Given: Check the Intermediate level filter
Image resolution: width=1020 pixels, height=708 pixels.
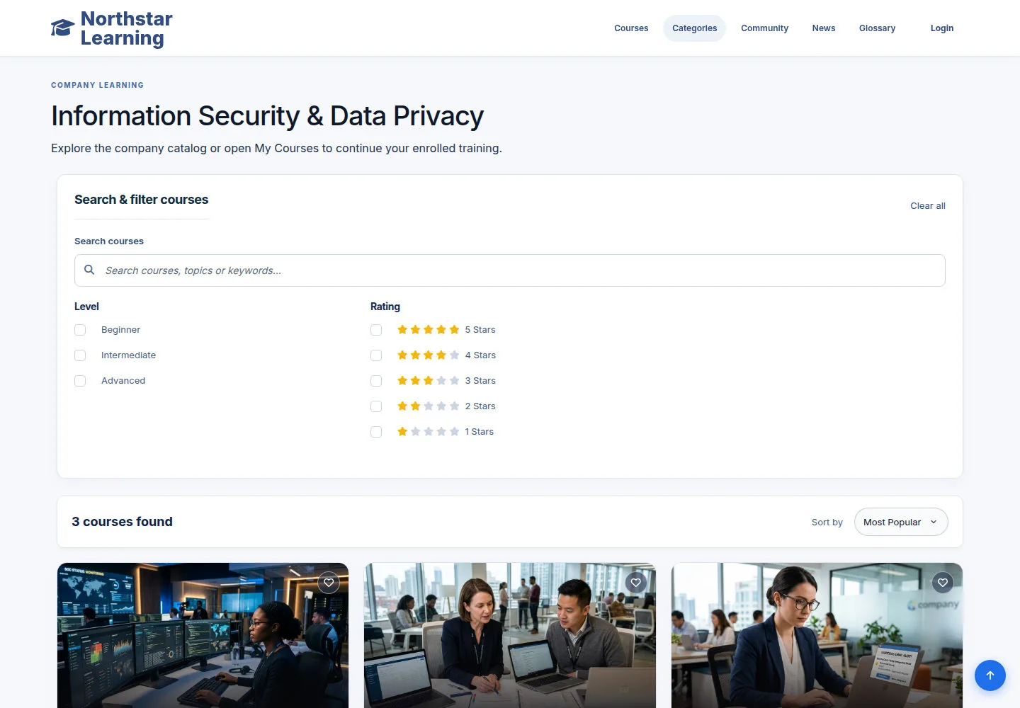Looking at the screenshot, I should pos(80,355).
